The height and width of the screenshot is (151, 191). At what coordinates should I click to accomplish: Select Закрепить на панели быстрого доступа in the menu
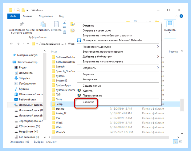[x=107, y=35]
